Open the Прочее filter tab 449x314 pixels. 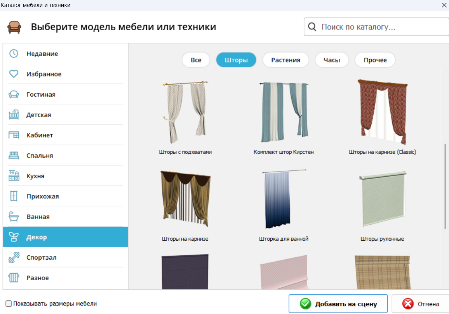[x=375, y=60]
